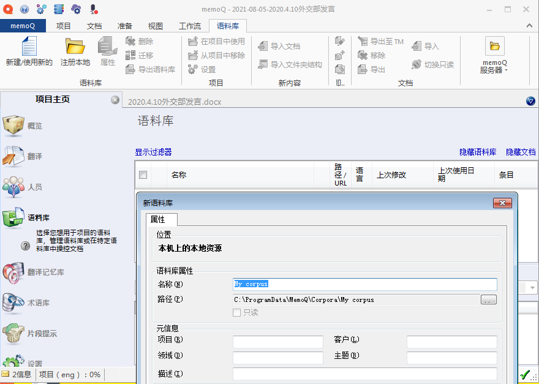Sort by the Name (名称) column header
The width and height of the screenshot is (539, 384).
point(240,175)
